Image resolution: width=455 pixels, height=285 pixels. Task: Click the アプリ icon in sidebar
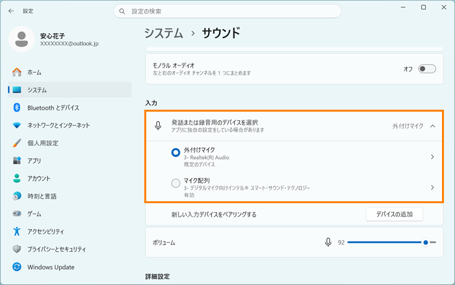pos(17,160)
